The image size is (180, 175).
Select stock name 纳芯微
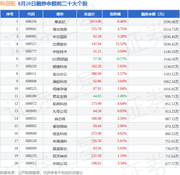pyautogui.click(x=60, y=119)
